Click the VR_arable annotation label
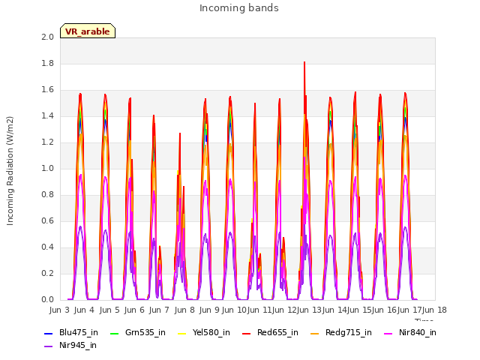 88,31
